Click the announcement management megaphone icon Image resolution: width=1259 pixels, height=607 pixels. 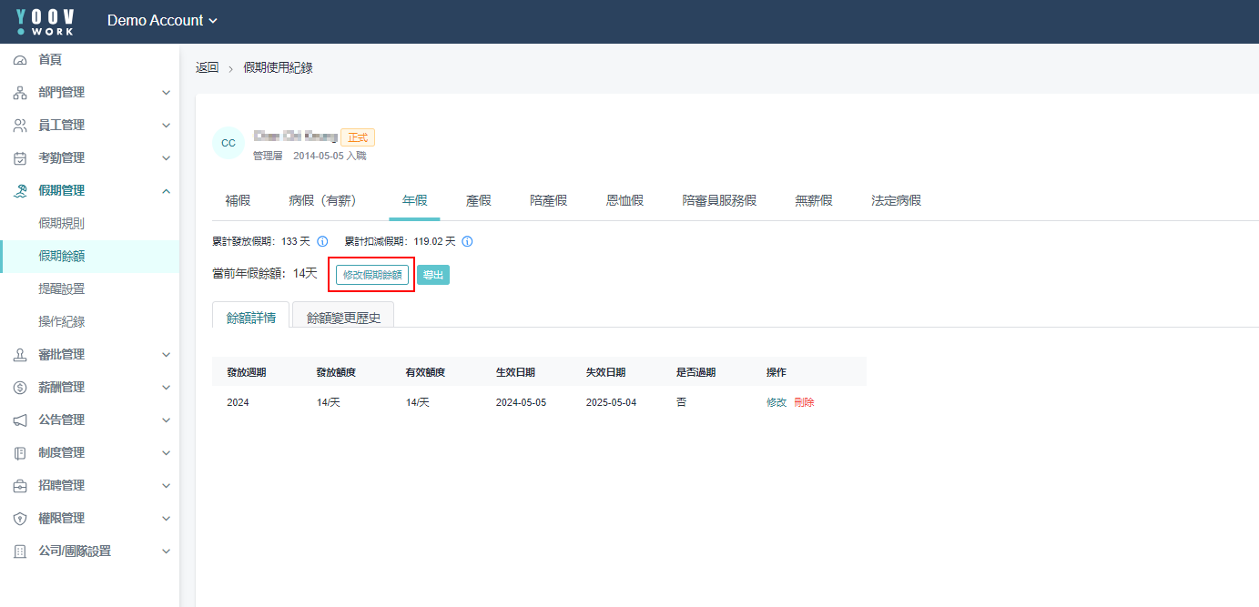[x=20, y=420]
